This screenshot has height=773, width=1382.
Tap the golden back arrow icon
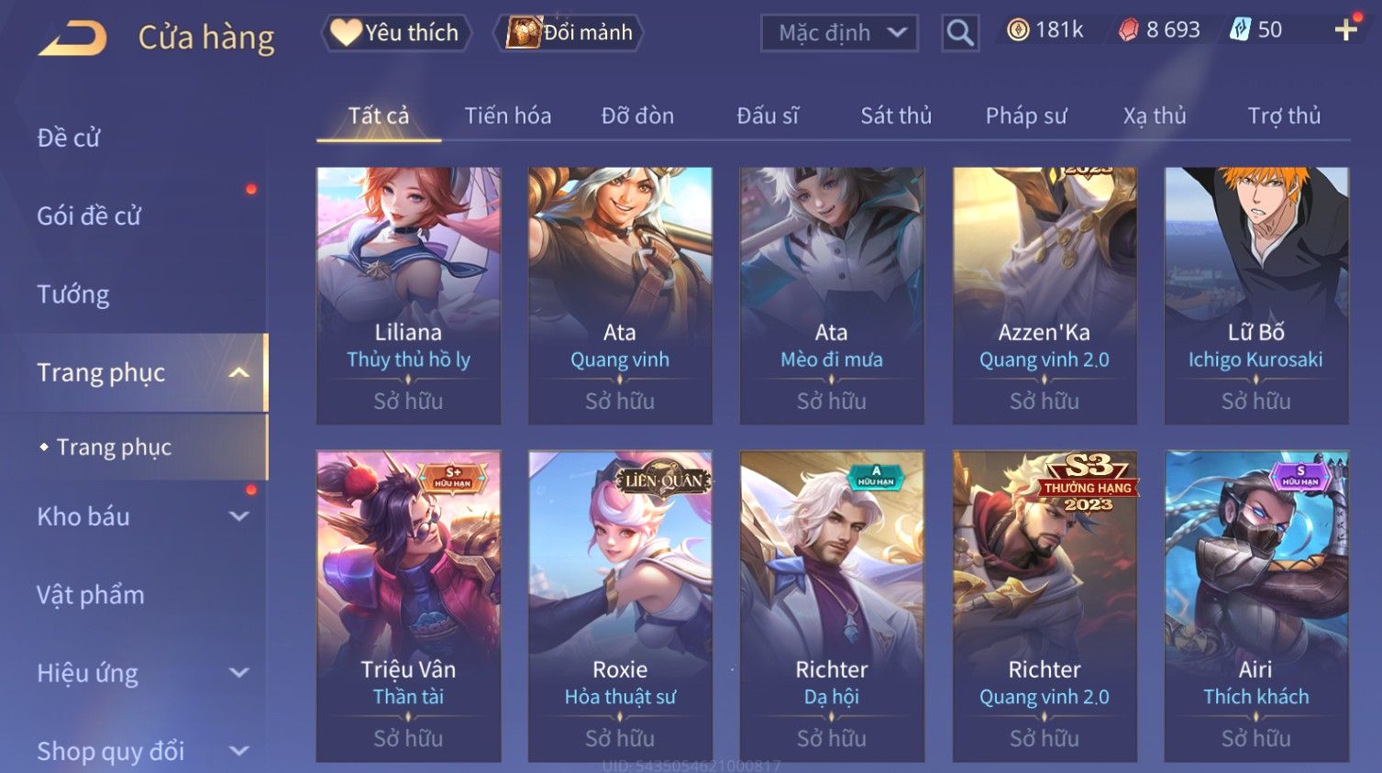click(x=73, y=39)
